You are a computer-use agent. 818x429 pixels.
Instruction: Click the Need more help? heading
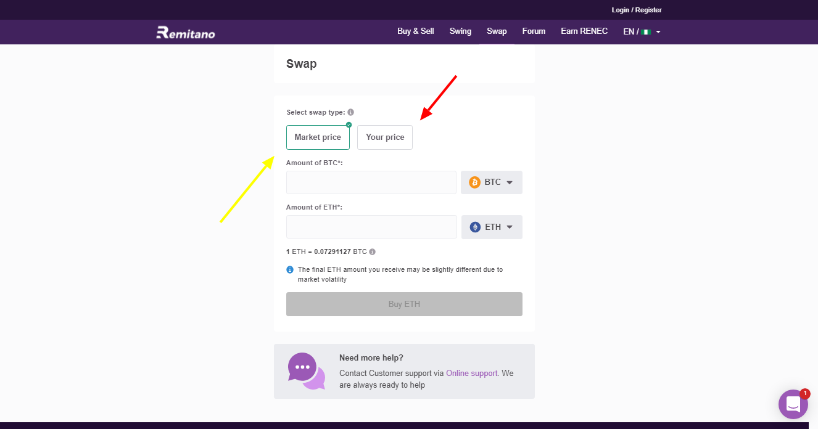pos(371,357)
